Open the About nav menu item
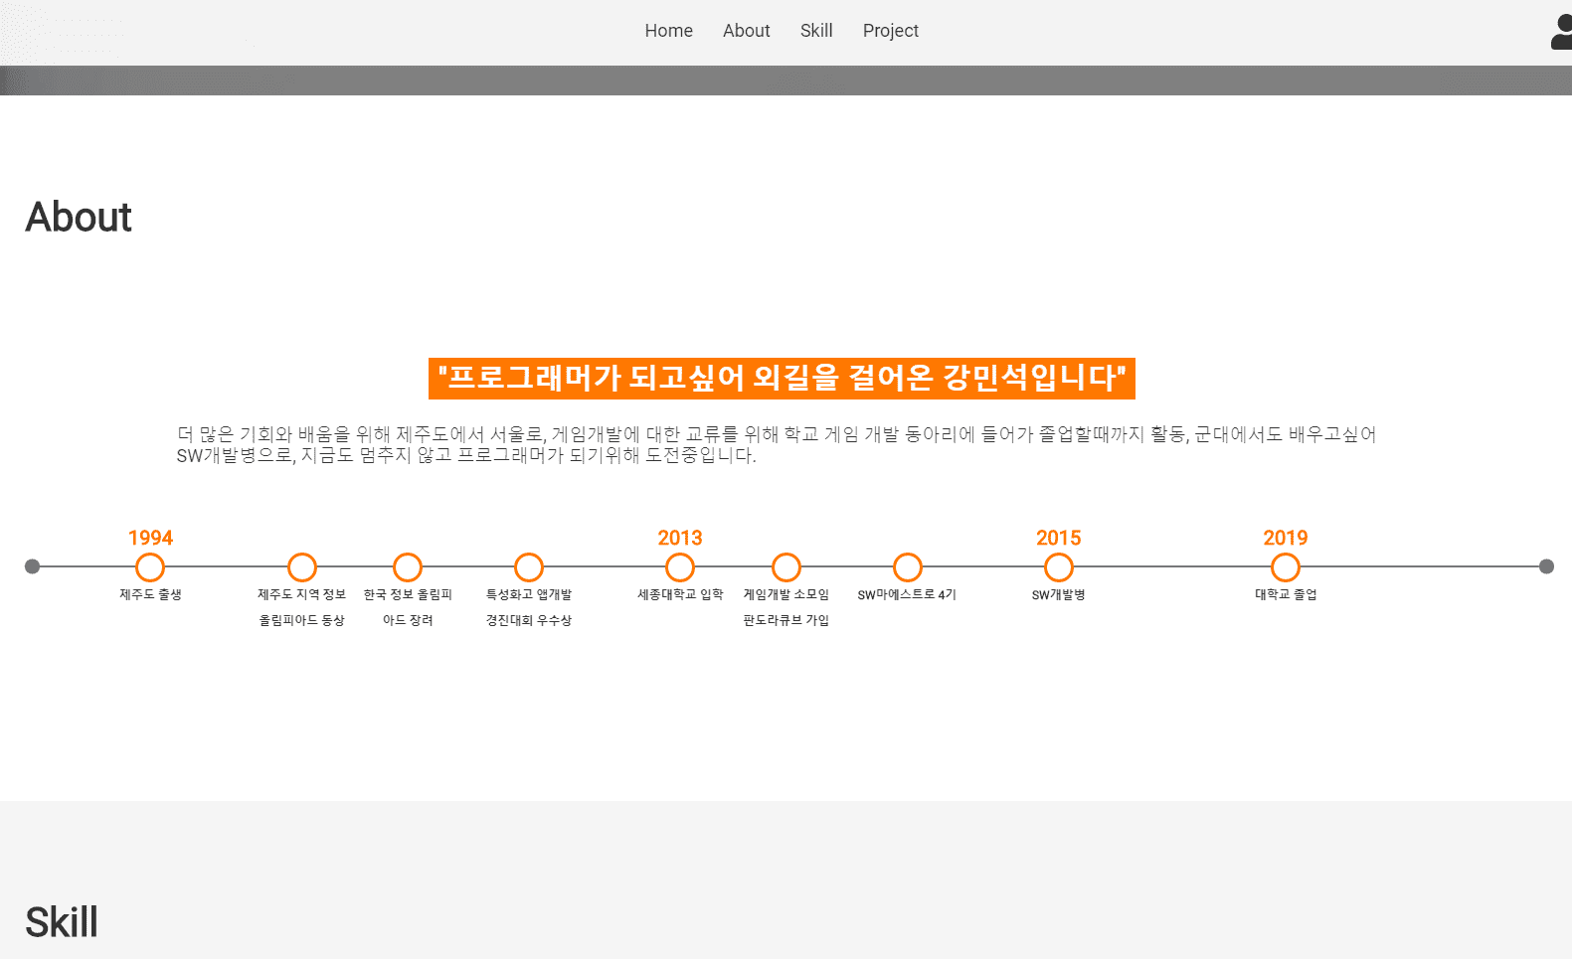The height and width of the screenshot is (959, 1572). pyautogui.click(x=746, y=31)
